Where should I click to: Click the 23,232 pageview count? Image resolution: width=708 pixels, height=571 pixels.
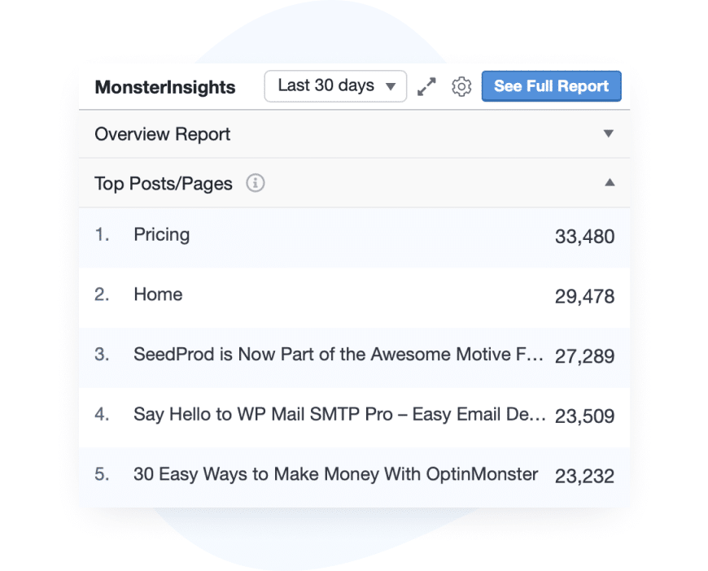[585, 476]
